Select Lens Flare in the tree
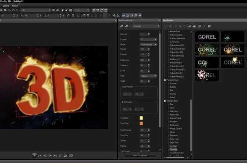The width and height of the screenshot is (247, 163). point(174,139)
